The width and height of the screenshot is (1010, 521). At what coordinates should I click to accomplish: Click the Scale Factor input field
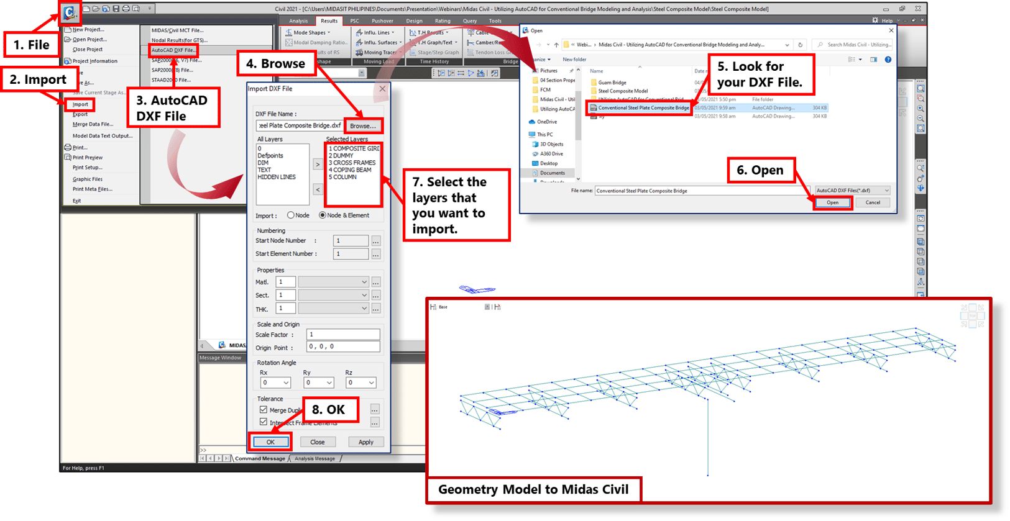tap(343, 334)
